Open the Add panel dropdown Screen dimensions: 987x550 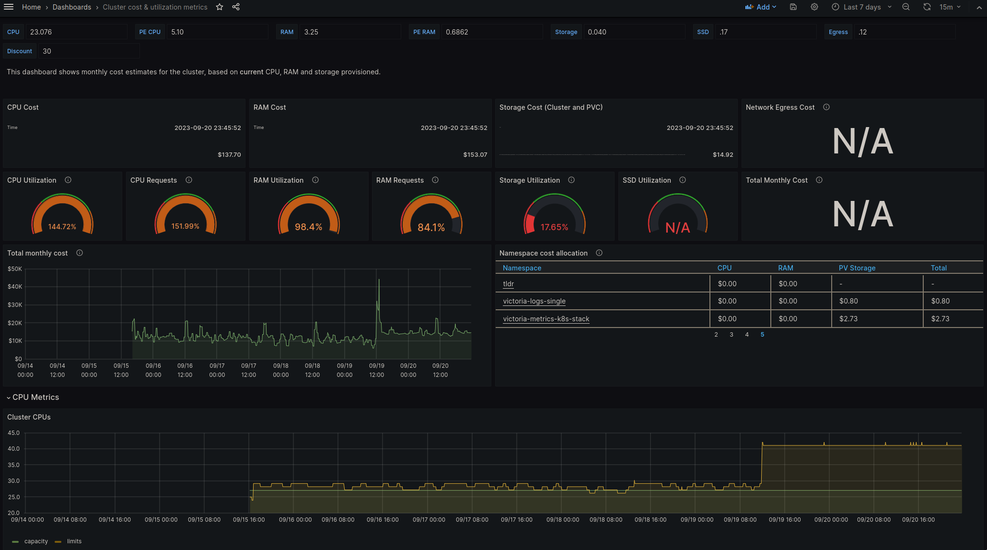pos(761,7)
